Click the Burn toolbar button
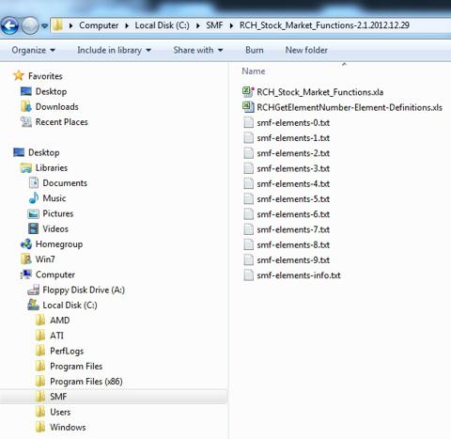This screenshot has width=451, height=439. pos(255,50)
